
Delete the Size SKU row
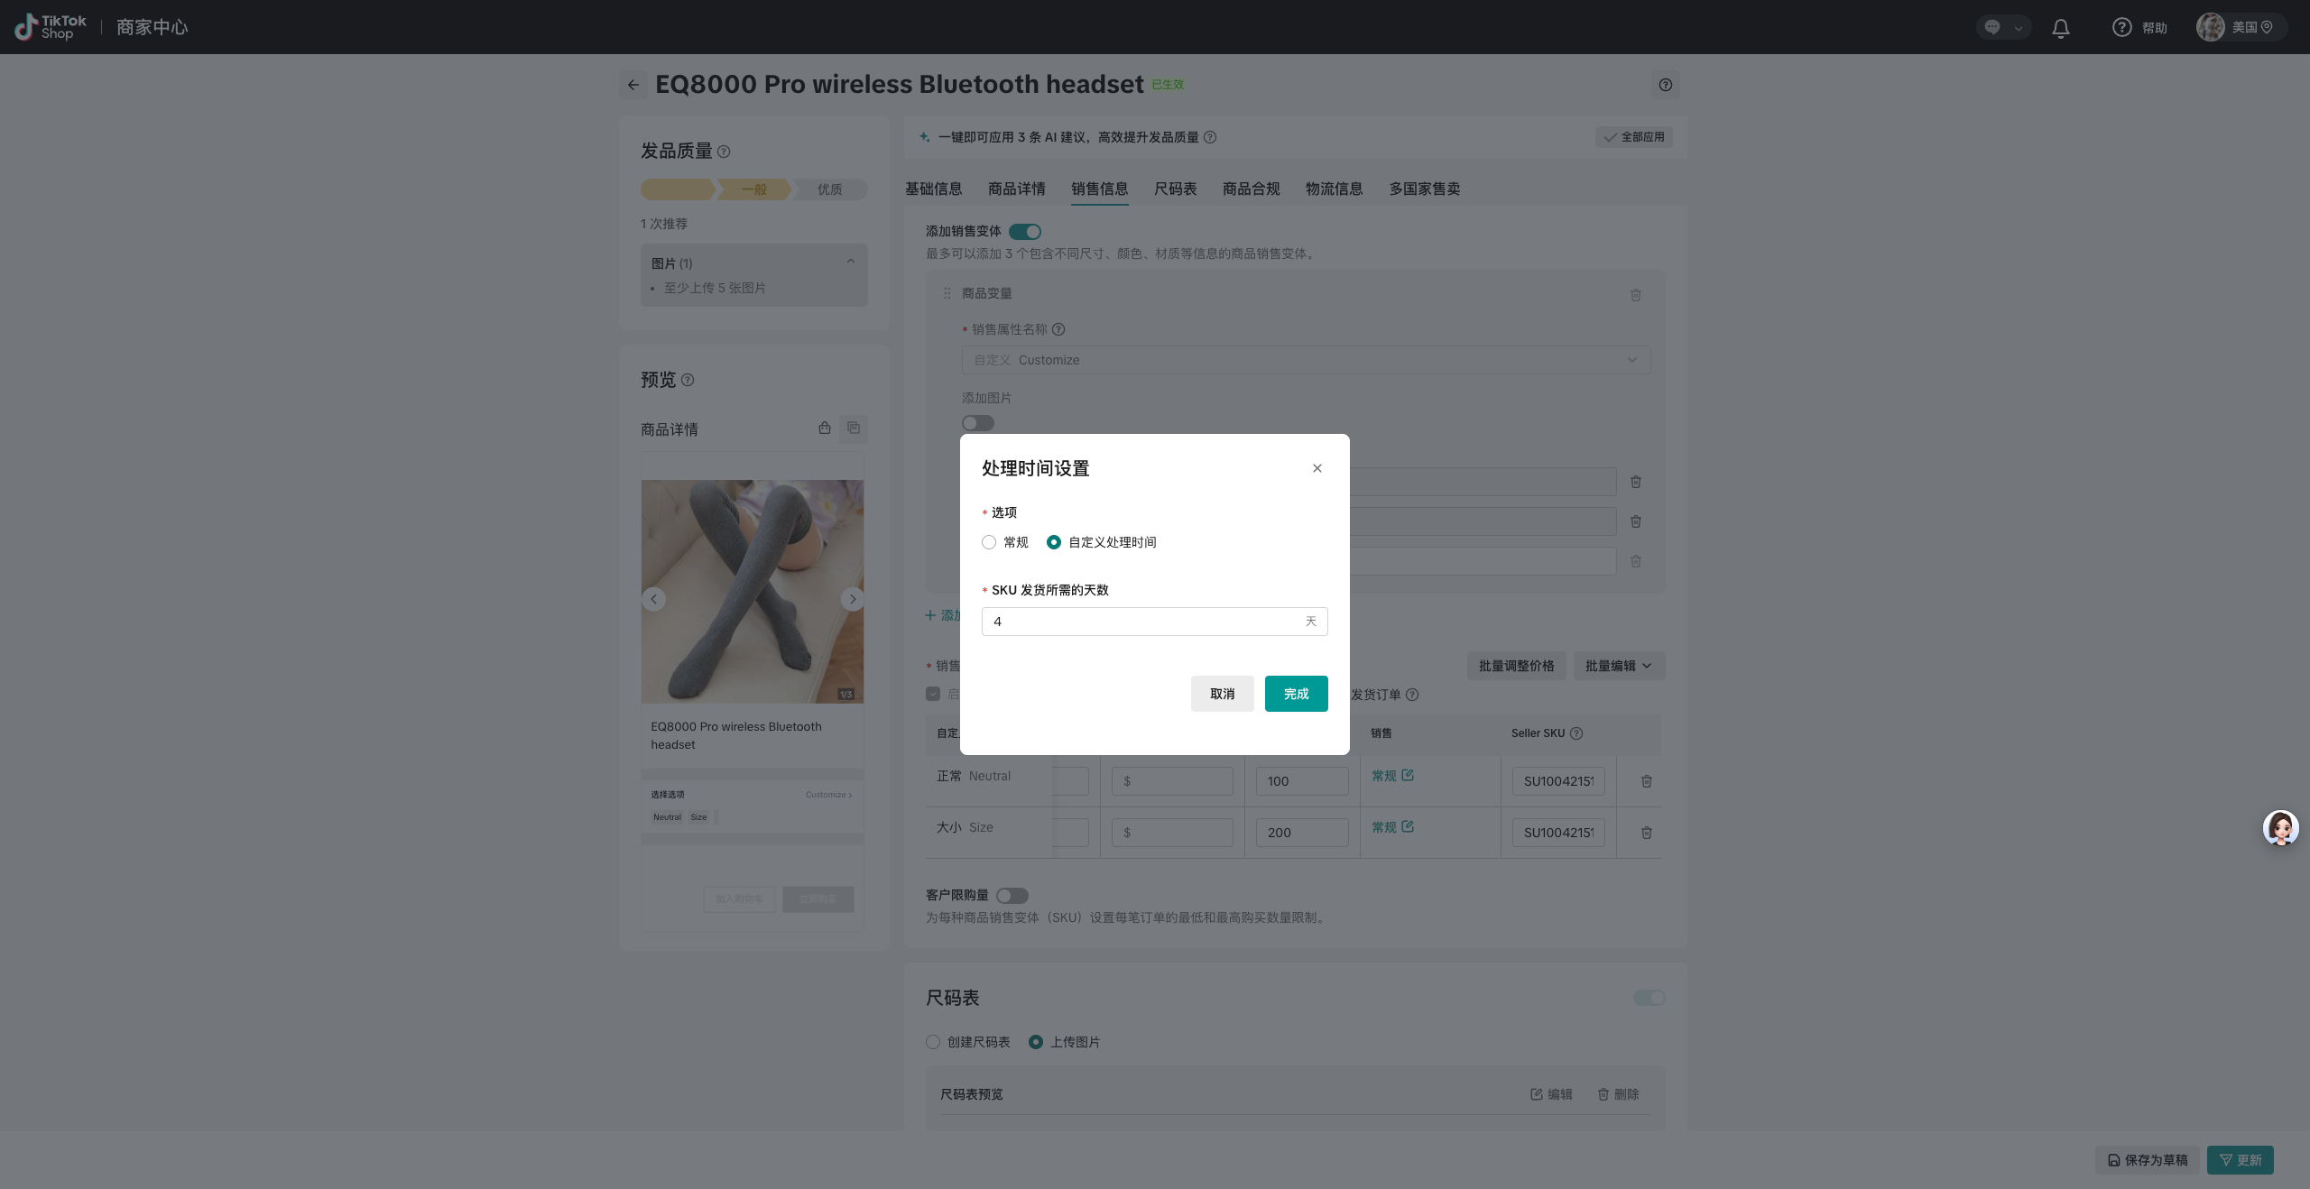[x=1646, y=833]
